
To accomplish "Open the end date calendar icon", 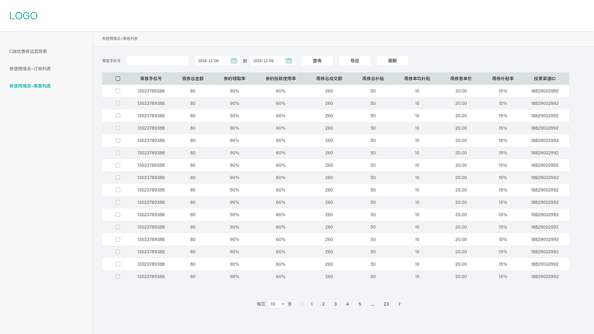I will [289, 61].
